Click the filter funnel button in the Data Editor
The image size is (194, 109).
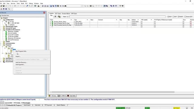pyautogui.click(x=55, y=17)
